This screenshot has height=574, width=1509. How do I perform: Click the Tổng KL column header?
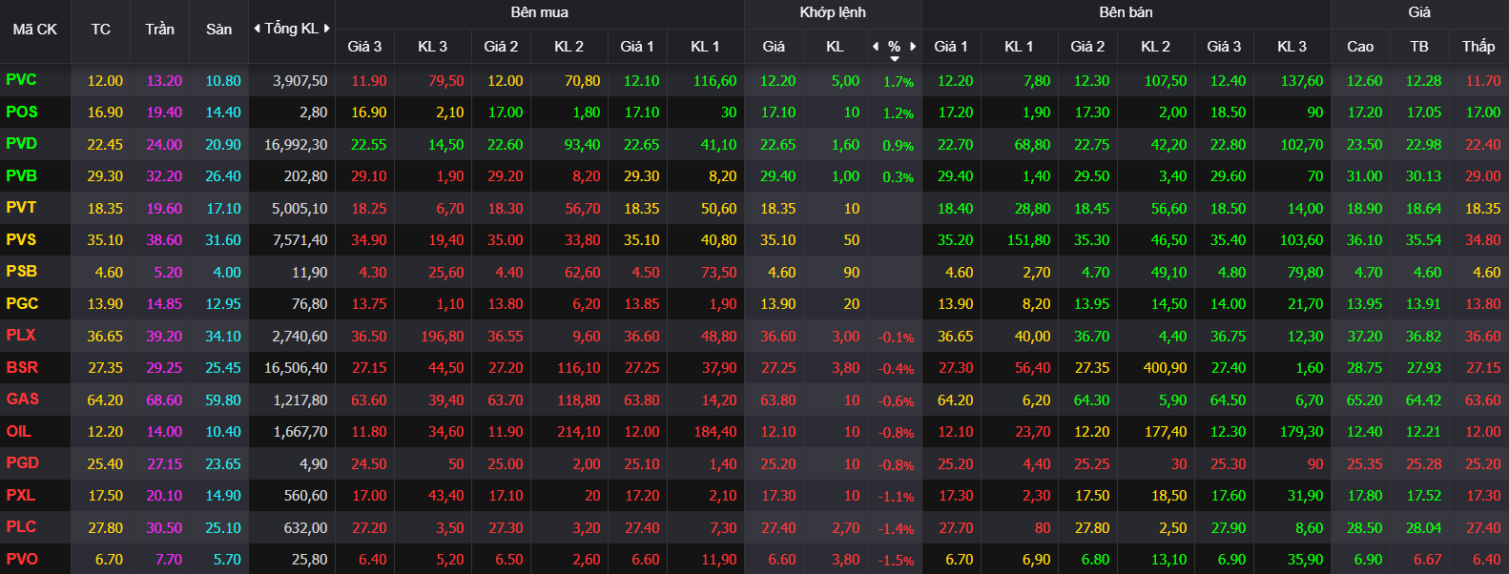(292, 29)
